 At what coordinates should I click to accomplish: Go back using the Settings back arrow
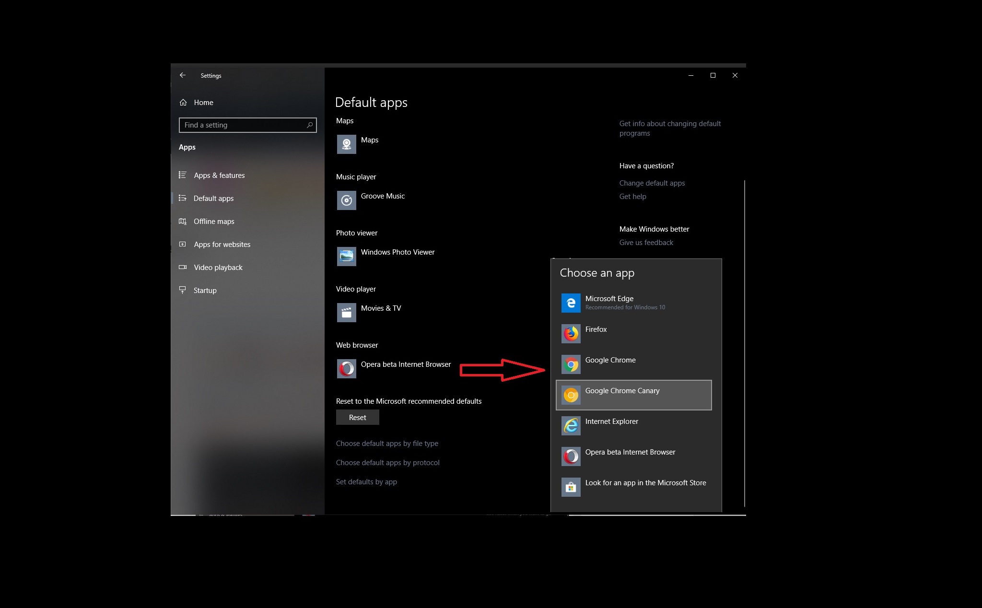[183, 75]
